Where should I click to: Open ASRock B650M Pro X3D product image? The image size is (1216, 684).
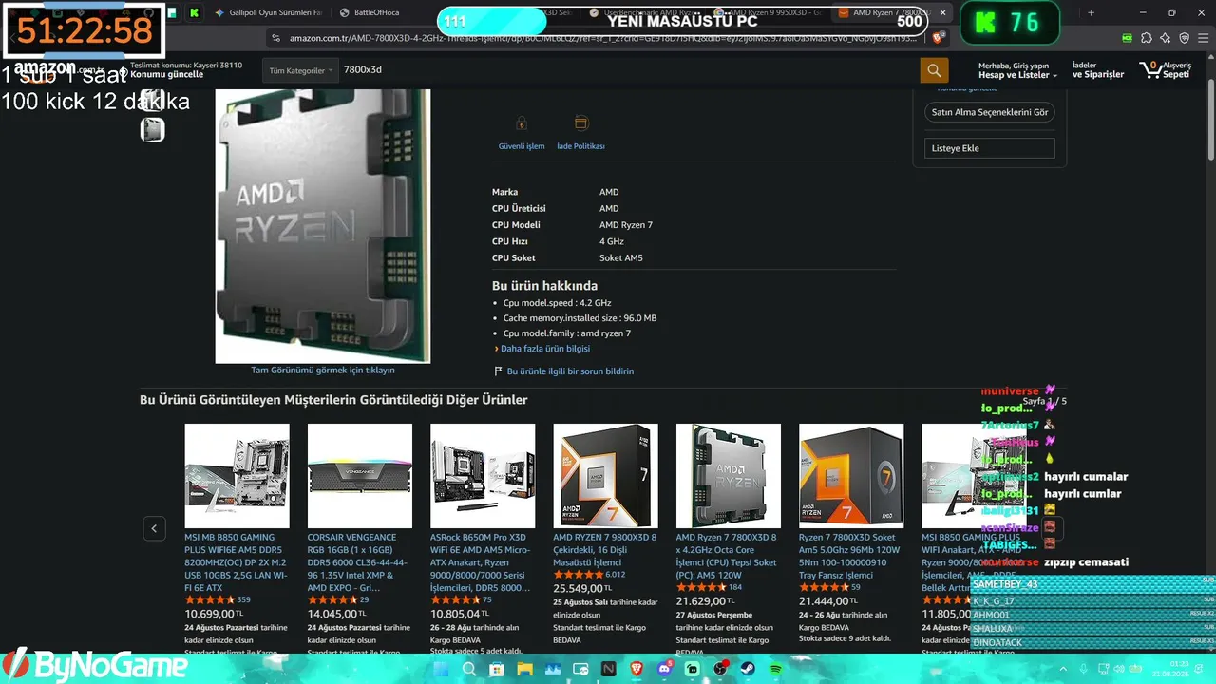click(x=483, y=476)
